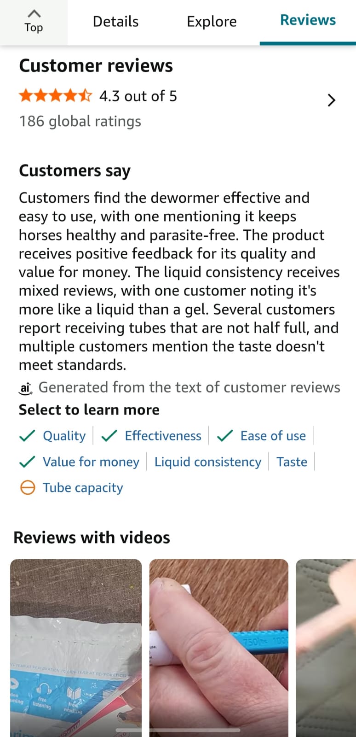
Task: Open the star rating graphic
Action: (55, 96)
